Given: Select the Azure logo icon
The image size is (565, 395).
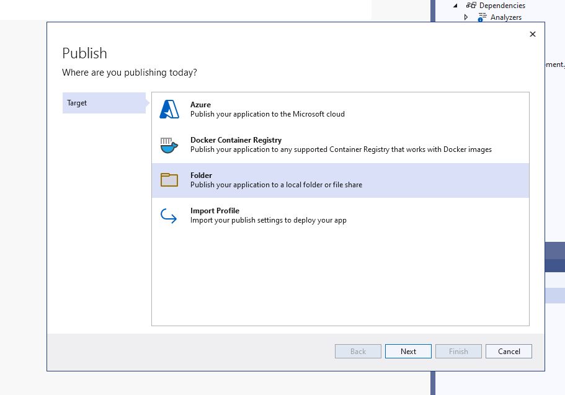Looking at the screenshot, I should point(169,109).
